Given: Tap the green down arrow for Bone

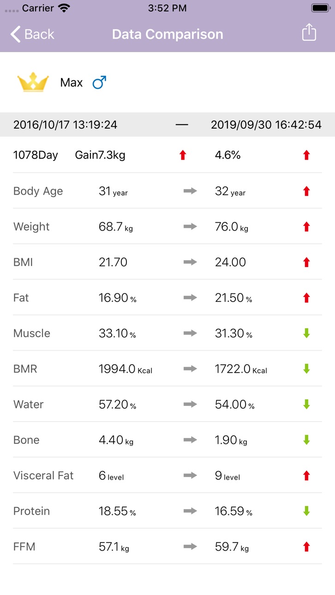Looking at the screenshot, I should [306, 440].
